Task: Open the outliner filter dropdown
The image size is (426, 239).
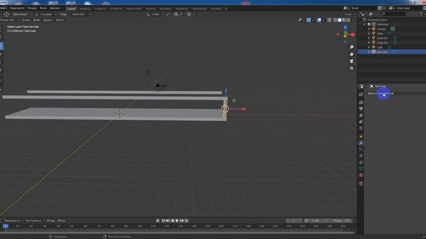Action: [423, 14]
